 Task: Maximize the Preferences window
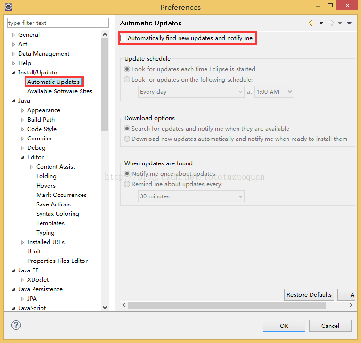tap(330, 6)
